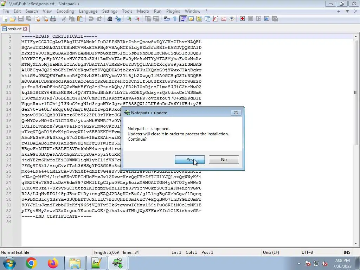The image size is (360, 270).
Task: Open the Edit menu
Action: pos(17,11)
